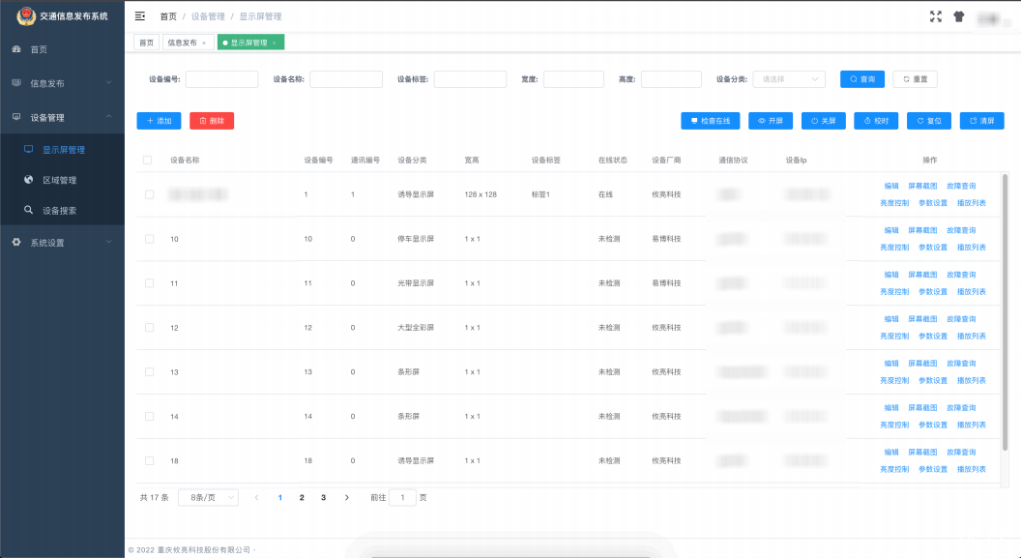Screen dimensions: 1021x558
Task: Click the 前往 page jump input field
Action: point(402,496)
